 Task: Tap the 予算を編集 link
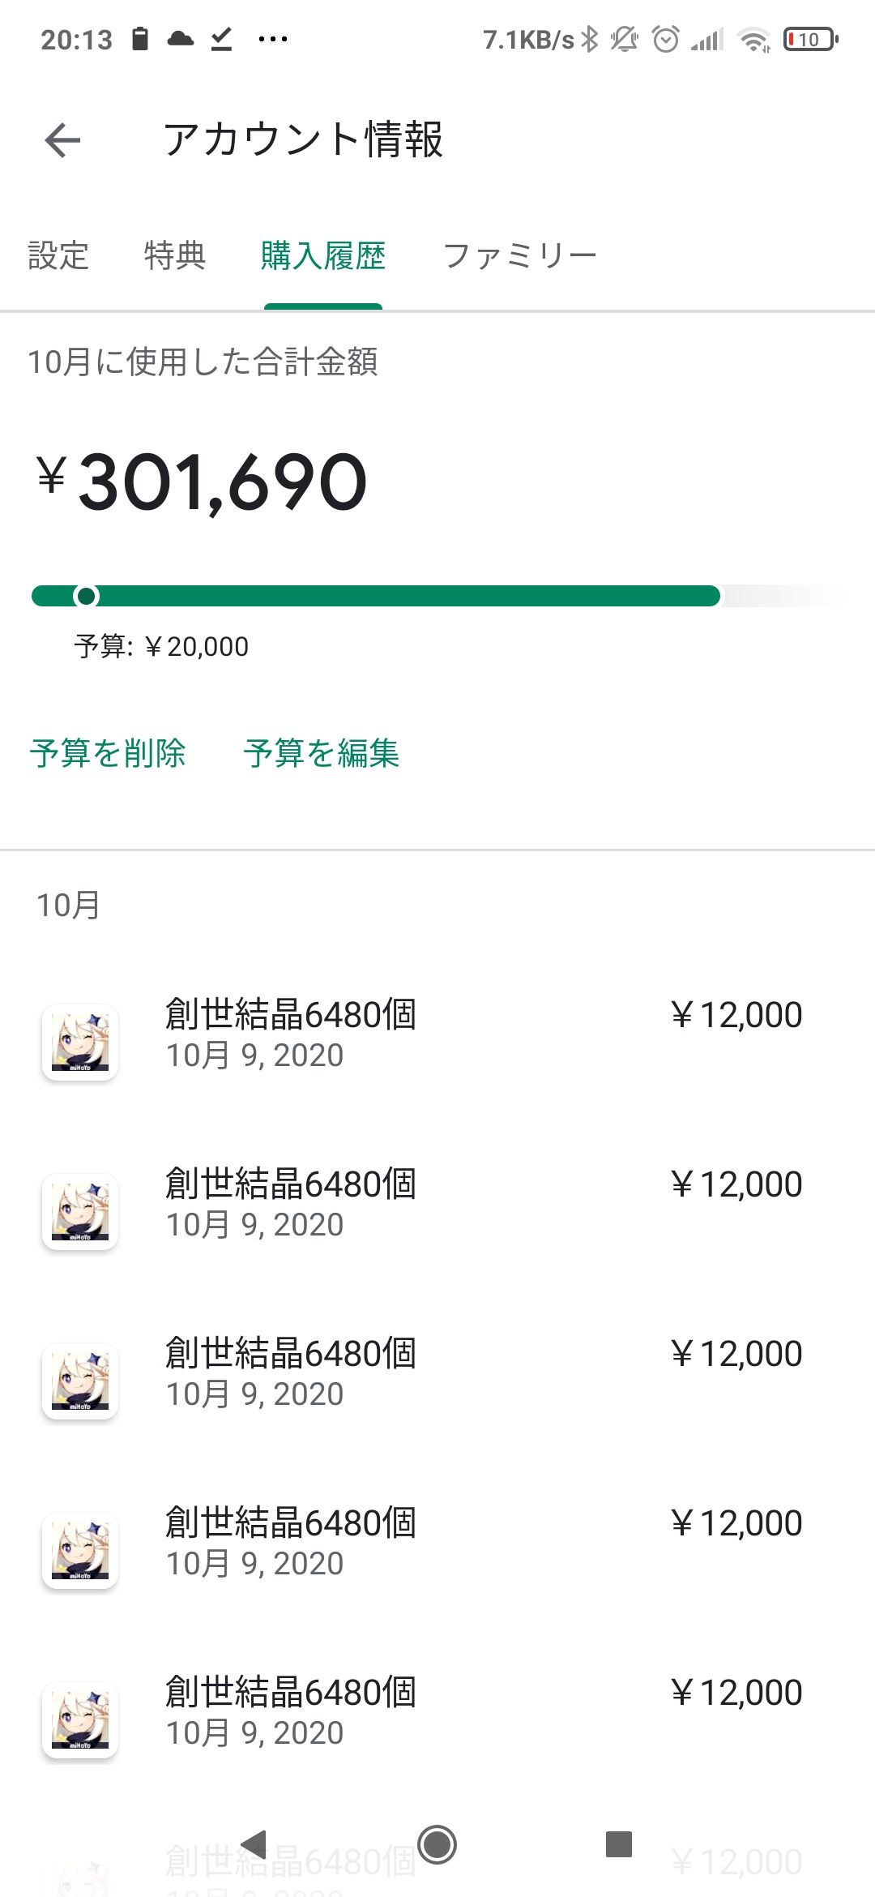point(322,753)
